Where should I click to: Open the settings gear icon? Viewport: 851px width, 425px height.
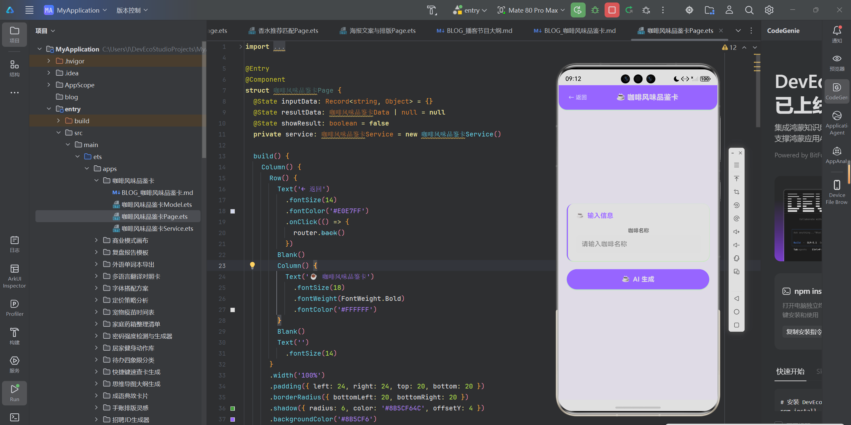pos(769,10)
